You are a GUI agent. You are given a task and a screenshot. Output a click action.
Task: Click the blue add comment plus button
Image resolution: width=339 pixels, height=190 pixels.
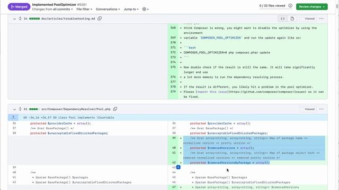pyautogui.click(x=179, y=167)
